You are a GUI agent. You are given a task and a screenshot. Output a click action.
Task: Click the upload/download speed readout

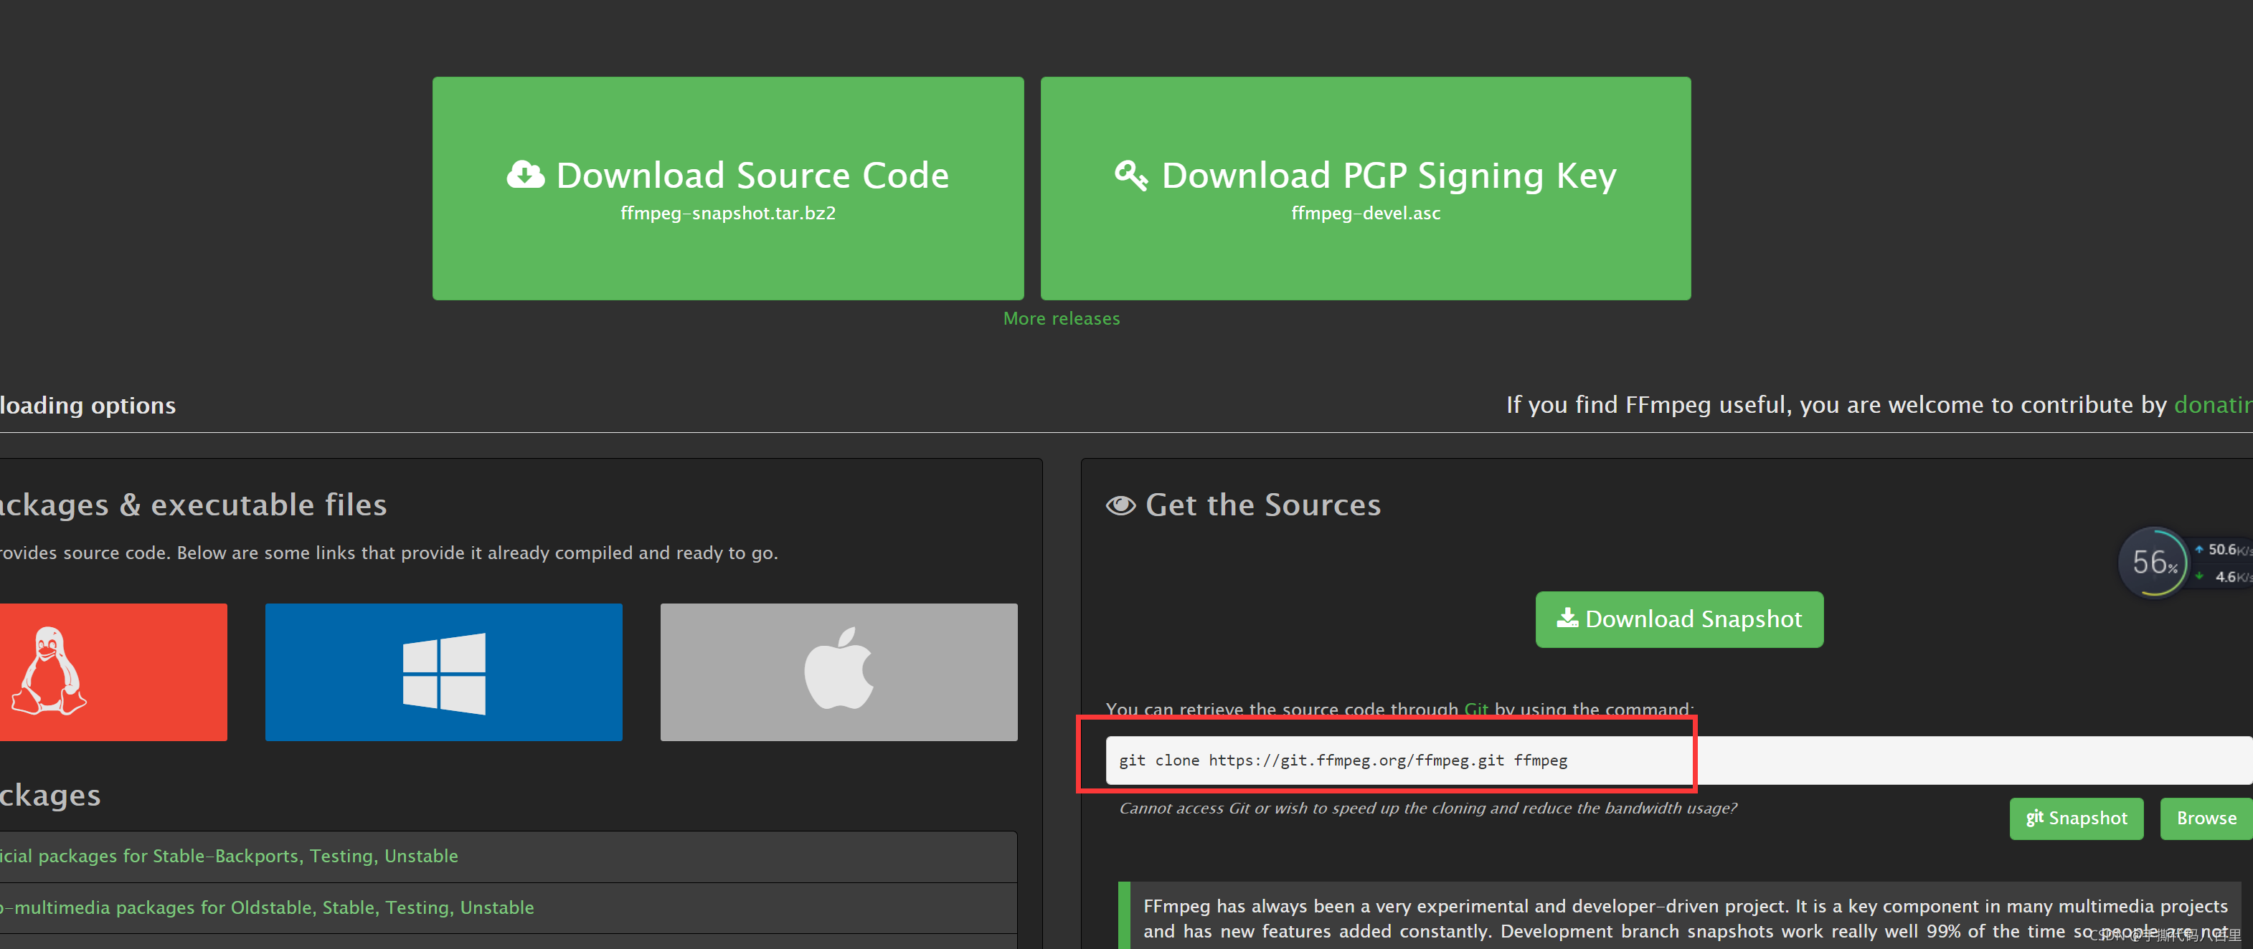pyautogui.click(x=2221, y=563)
